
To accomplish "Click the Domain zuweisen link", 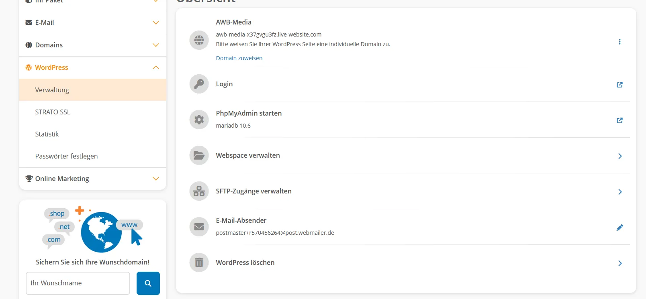I will click(x=239, y=58).
